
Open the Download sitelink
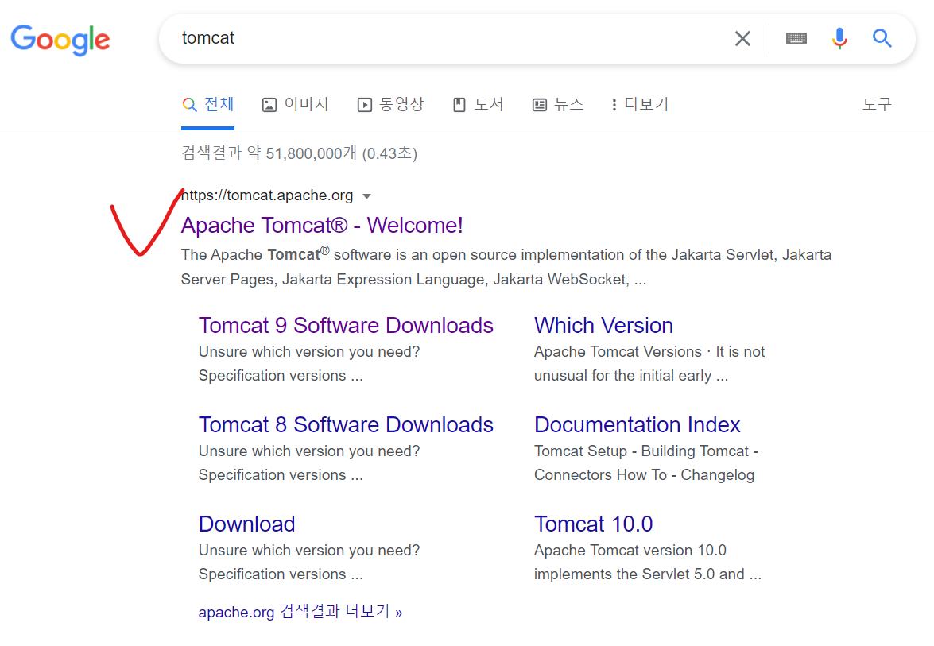point(246,524)
